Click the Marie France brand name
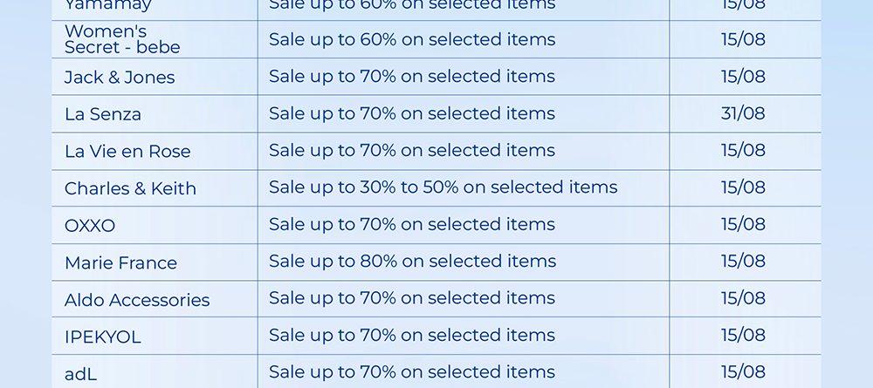Viewport: 873px width, 388px height. (120, 262)
